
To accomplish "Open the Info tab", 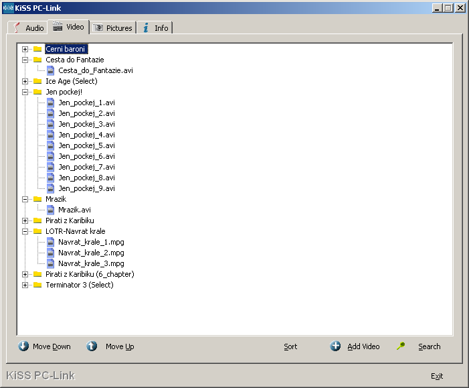I will coord(155,28).
